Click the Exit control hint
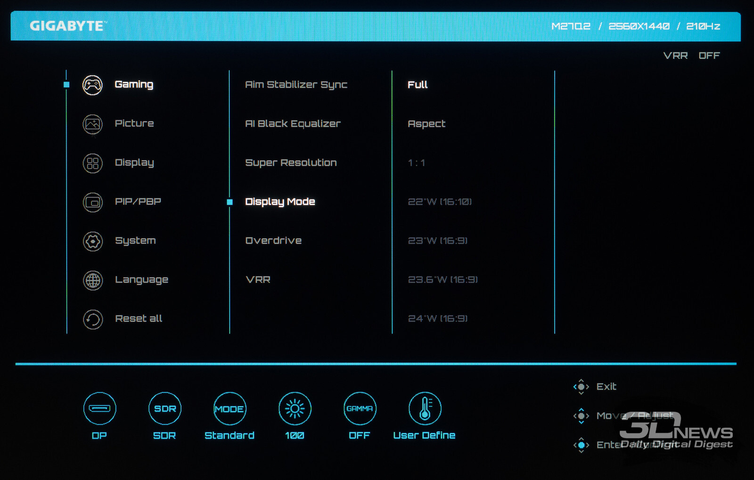The width and height of the screenshot is (754, 480). tap(606, 387)
